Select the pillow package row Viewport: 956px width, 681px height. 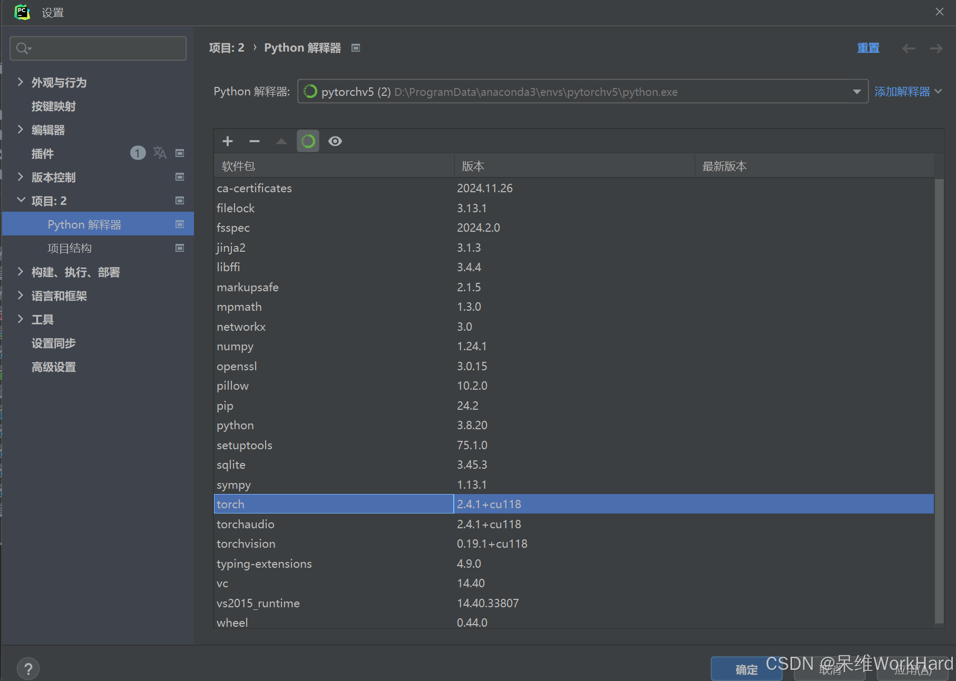pos(574,386)
